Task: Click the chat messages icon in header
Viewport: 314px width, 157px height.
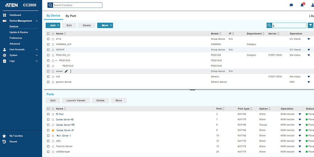Action: click(291, 5)
